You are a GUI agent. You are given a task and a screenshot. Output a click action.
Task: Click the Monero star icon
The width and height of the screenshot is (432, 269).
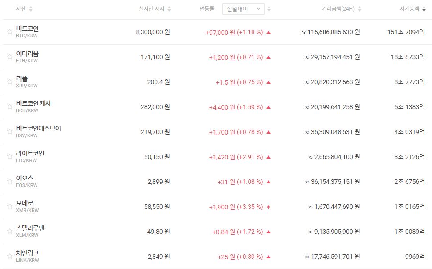pos(9,206)
